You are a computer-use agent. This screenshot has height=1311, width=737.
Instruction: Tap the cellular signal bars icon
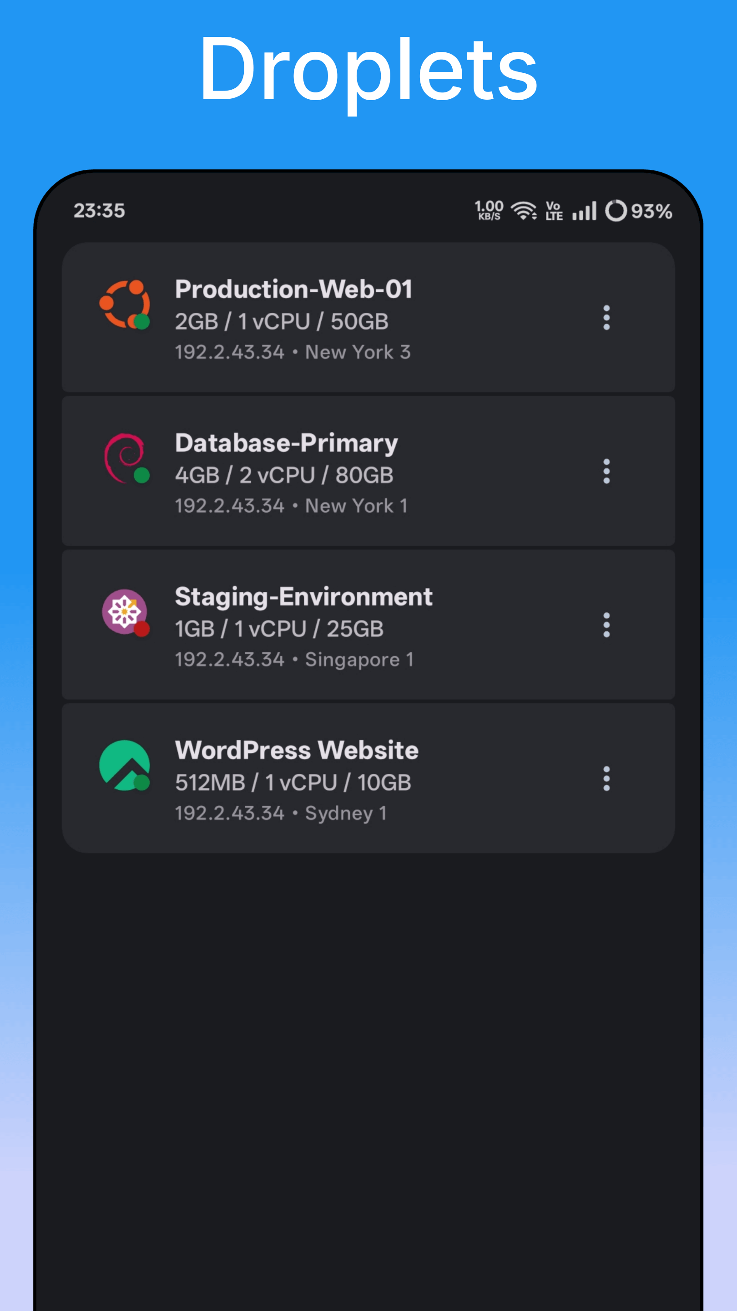pyautogui.click(x=584, y=211)
